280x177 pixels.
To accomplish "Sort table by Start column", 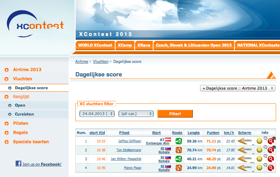I will (156, 133).
